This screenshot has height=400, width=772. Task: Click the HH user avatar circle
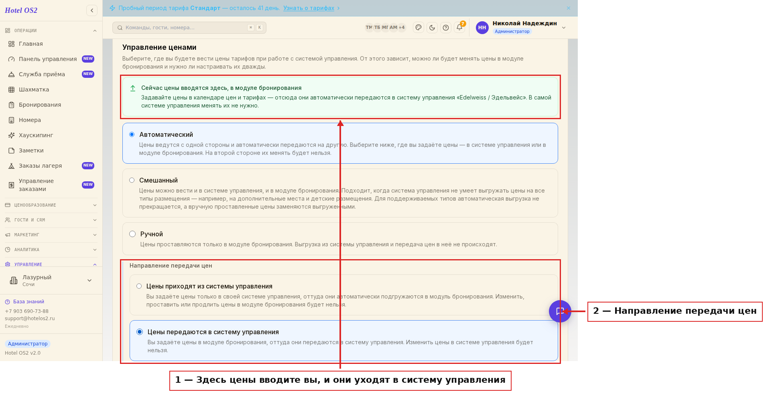[x=482, y=28]
